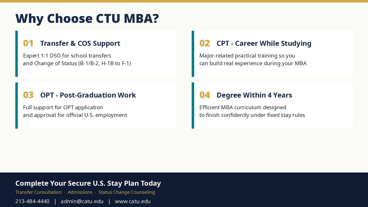Click 'Complete Your Secure U.S. Stay Plan Today'
This screenshot has width=368, height=207.
coord(88,183)
